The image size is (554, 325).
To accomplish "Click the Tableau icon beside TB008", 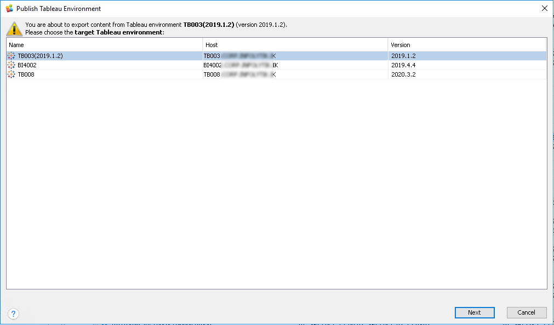I will [12, 74].
